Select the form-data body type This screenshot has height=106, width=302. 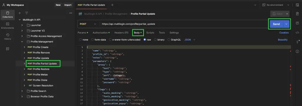[x=92, y=40]
